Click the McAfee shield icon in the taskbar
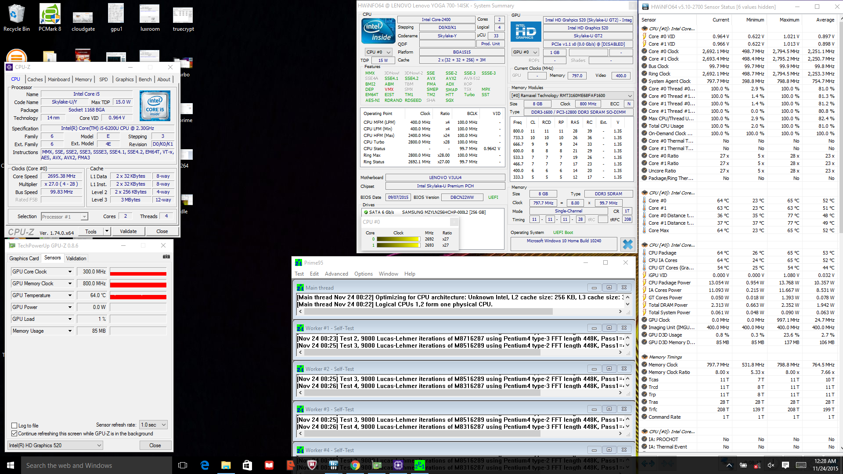This screenshot has width=843, height=474. [312, 465]
